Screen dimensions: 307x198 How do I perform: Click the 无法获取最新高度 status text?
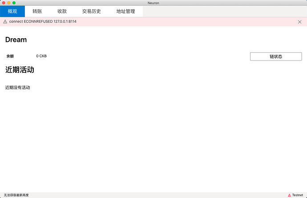16,195
